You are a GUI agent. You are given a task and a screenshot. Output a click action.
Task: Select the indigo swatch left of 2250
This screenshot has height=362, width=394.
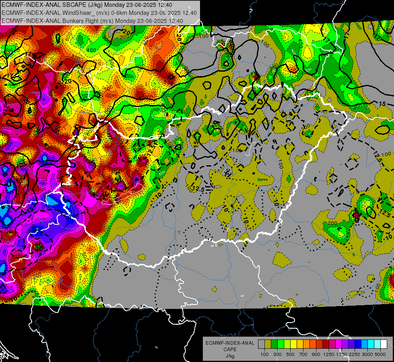[x=351, y=344]
